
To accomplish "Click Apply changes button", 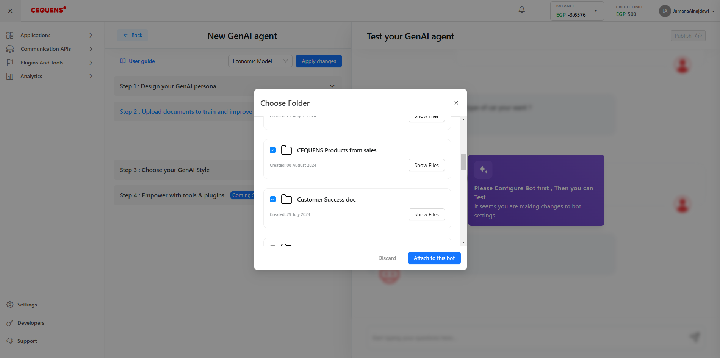I will (x=319, y=61).
